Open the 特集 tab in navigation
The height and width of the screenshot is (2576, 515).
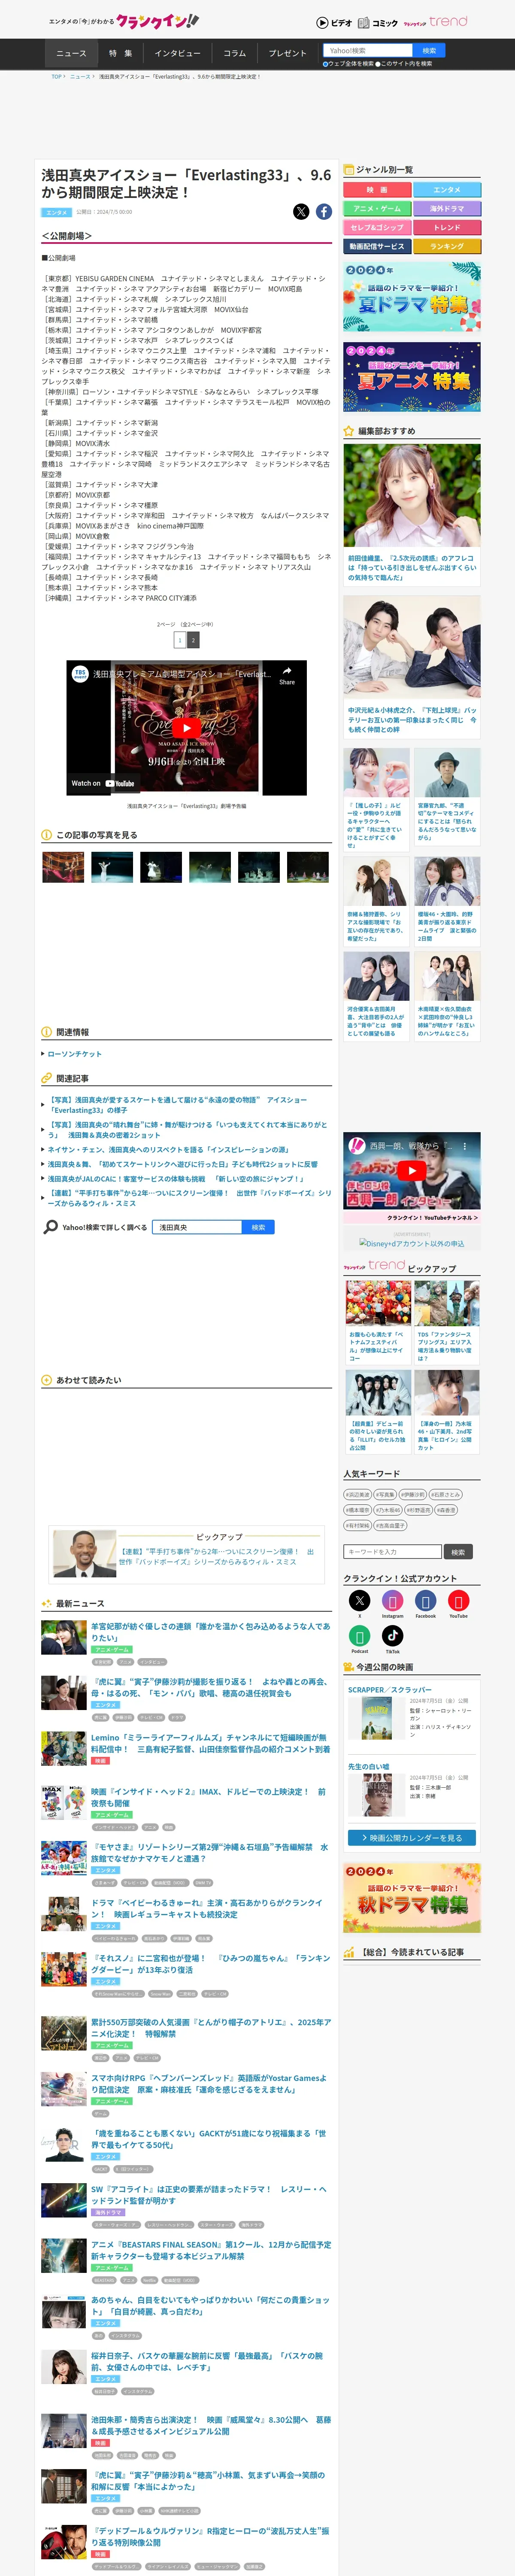pos(120,53)
